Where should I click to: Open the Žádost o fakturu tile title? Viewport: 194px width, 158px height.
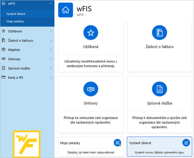(x=160, y=47)
